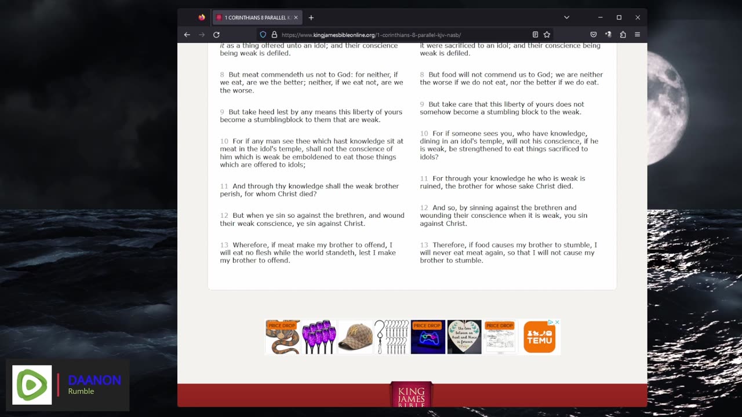
Task: Maximize the Firefox window
Action: (619, 17)
